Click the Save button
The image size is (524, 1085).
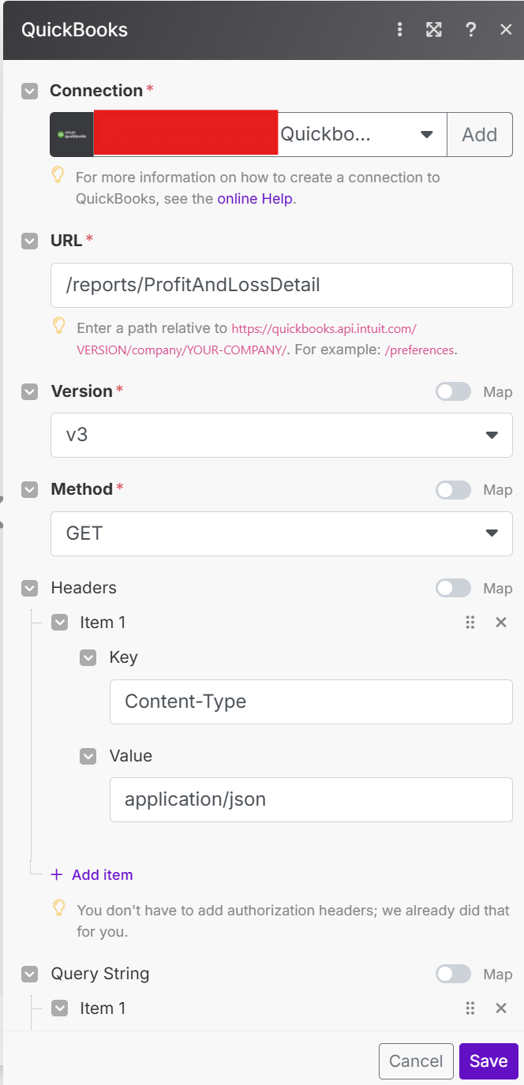[488, 1061]
